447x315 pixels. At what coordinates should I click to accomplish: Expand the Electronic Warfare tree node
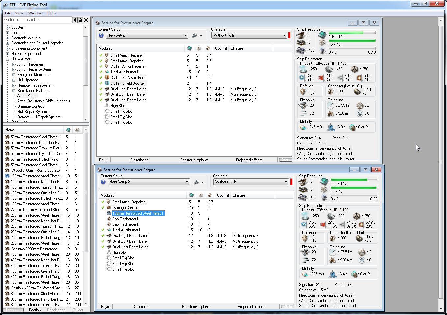tap(7, 38)
